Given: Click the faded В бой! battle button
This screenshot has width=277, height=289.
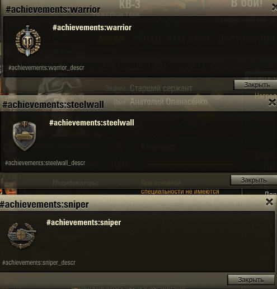Looking at the screenshot, I should (x=247, y=3).
